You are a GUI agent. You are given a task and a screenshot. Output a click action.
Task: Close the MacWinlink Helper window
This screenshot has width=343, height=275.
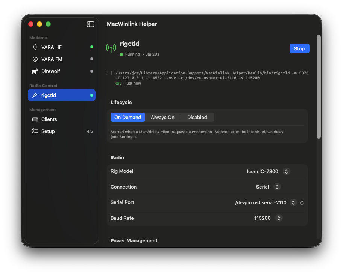[31, 24]
